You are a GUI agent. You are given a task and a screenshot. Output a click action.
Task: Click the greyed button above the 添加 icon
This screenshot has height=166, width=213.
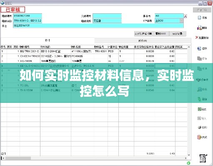202,10
